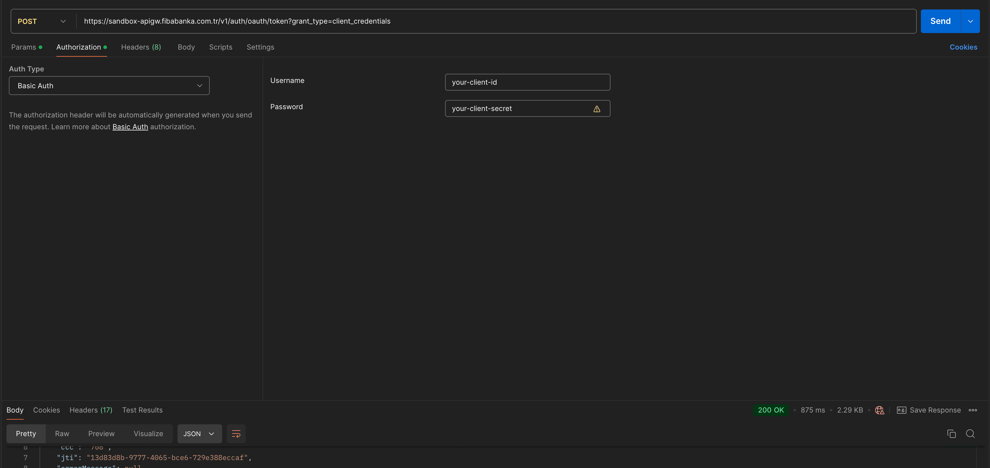Select the response Body tab
990x468 pixels.
tap(15, 410)
